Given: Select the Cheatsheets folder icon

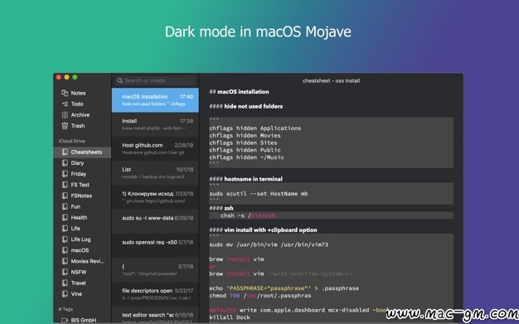Looking at the screenshot, I should (65, 152).
